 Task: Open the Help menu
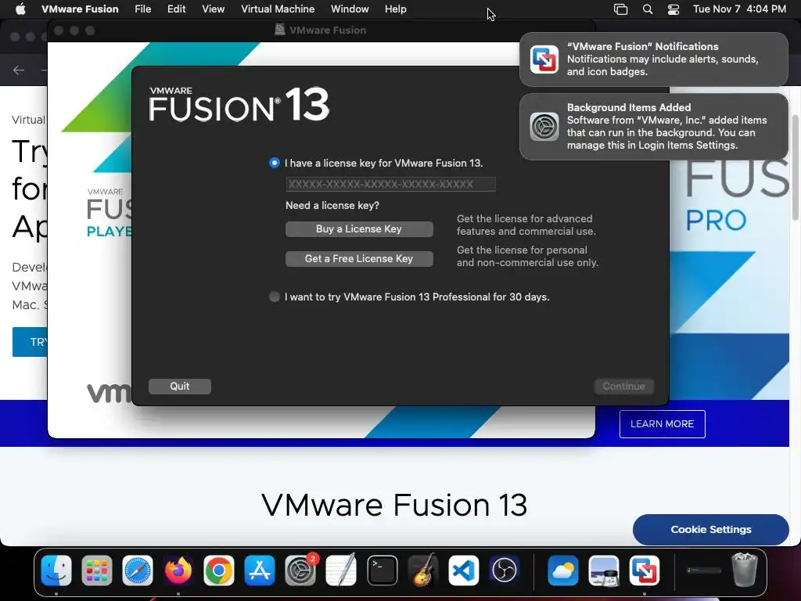395,9
